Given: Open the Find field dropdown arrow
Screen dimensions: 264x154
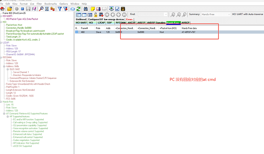Looking at the screenshot, I should 166,15.
